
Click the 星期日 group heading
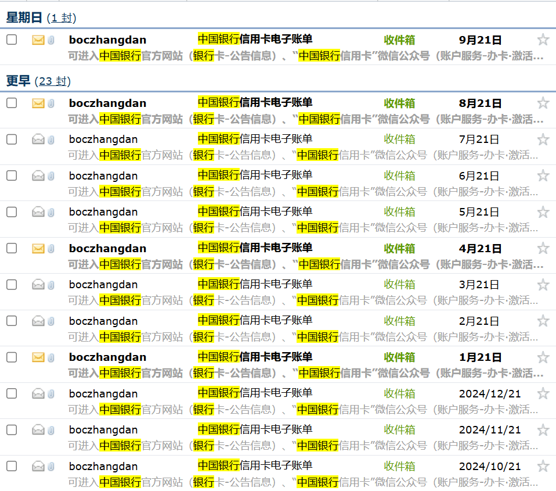point(24,17)
